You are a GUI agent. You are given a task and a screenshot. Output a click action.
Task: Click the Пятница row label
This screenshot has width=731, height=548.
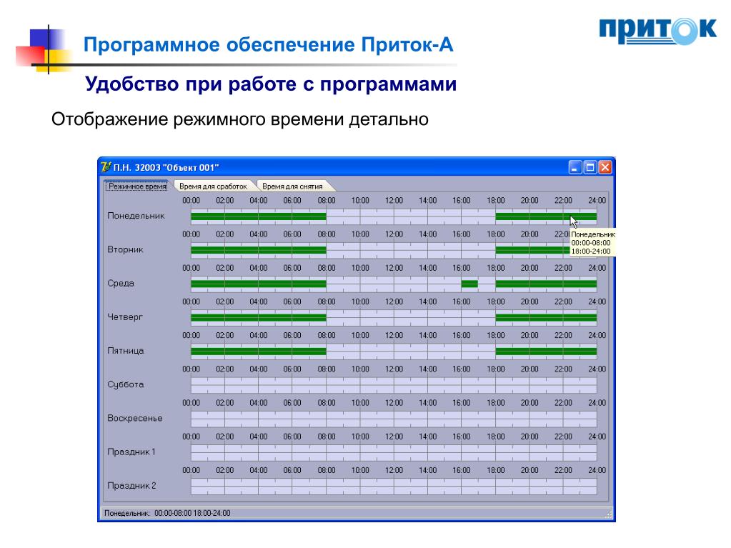pyautogui.click(x=126, y=351)
